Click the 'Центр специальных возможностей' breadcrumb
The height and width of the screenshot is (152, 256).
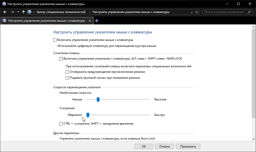click(x=61, y=12)
